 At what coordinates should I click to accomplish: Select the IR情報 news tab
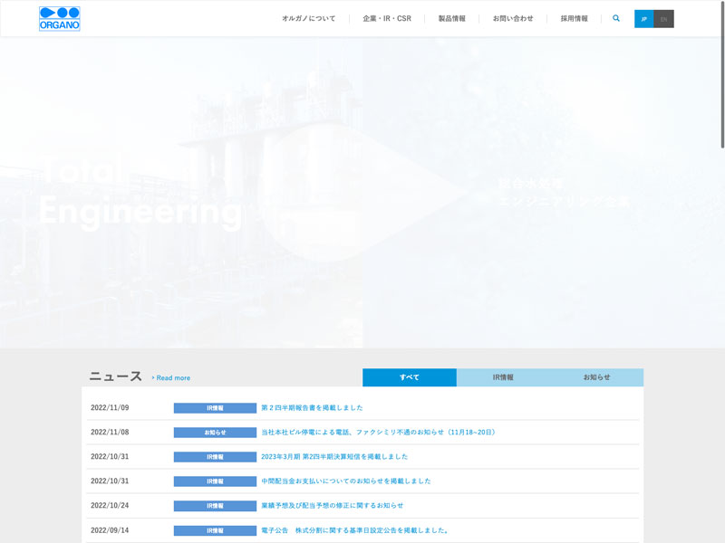point(503,377)
